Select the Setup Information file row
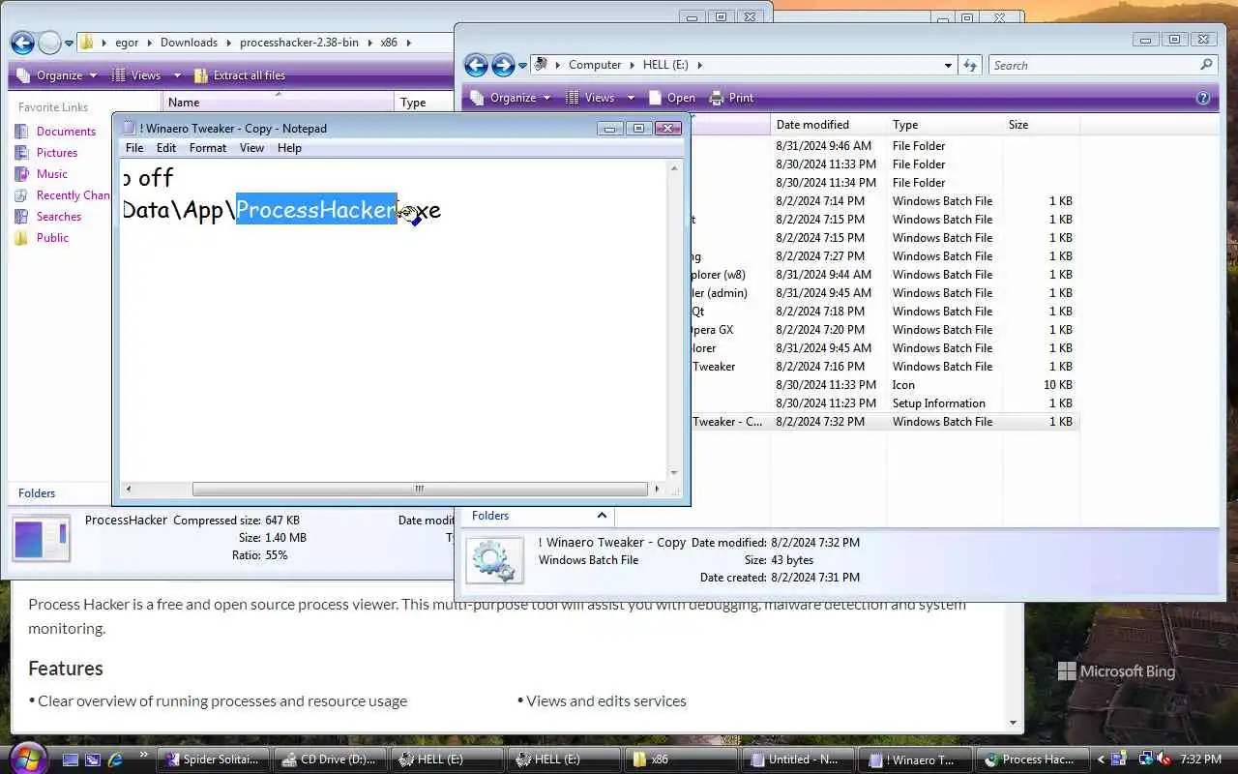The image size is (1238, 774). point(885,403)
